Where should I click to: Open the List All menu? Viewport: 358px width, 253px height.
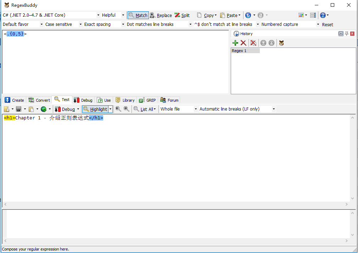[x=145, y=109]
